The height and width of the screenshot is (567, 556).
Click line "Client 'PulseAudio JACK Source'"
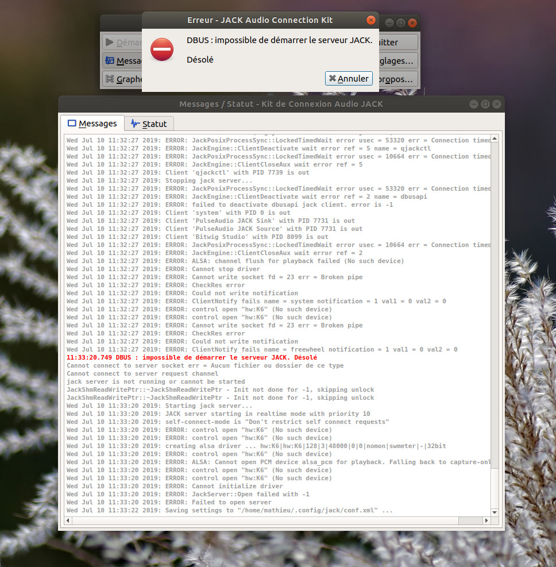pyautogui.click(x=214, y=229)
